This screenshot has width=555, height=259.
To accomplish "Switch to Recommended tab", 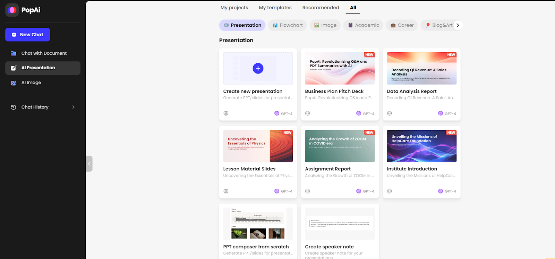I will point(321,8).
